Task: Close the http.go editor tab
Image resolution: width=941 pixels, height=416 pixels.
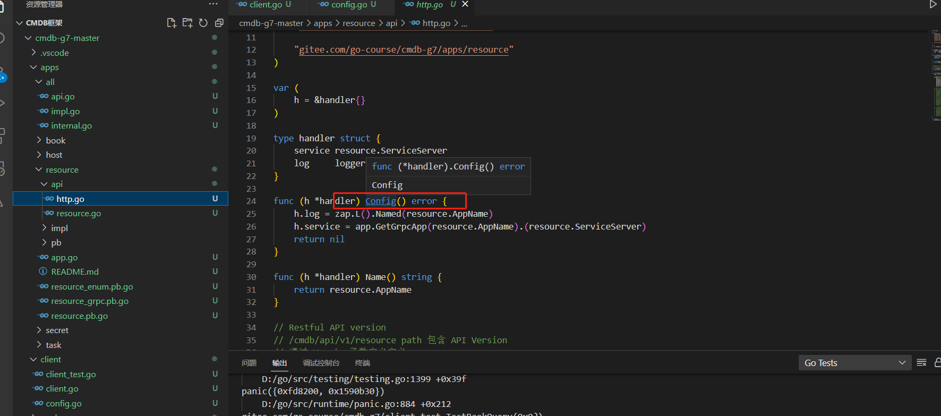Action: pos(465,4)
